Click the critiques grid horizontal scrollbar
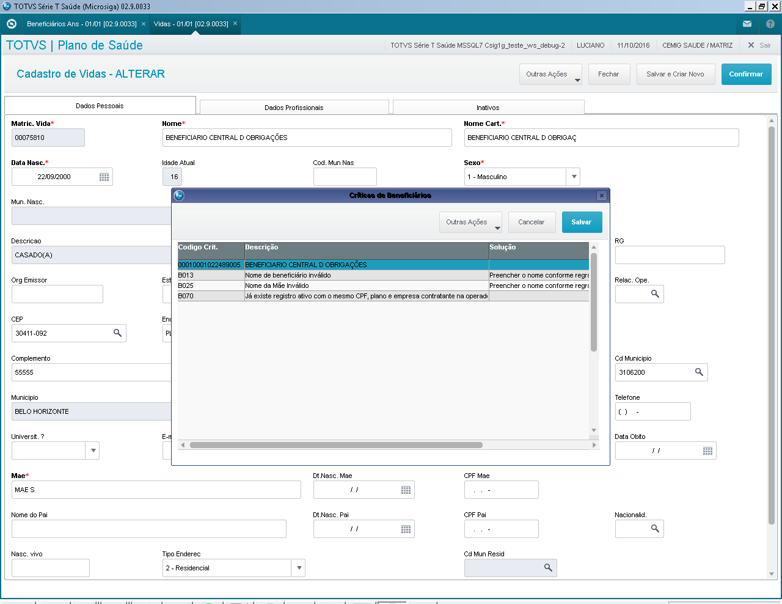782x604 pixels. point(336,445)
